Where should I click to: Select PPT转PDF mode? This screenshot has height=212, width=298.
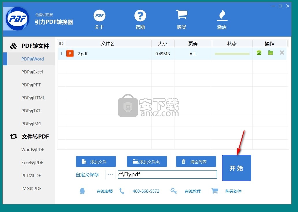coord(31,175)
